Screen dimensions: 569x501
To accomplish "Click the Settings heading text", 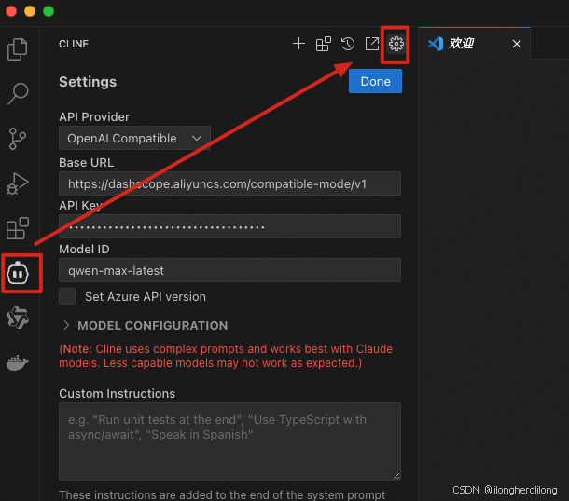I will (88, 82).
